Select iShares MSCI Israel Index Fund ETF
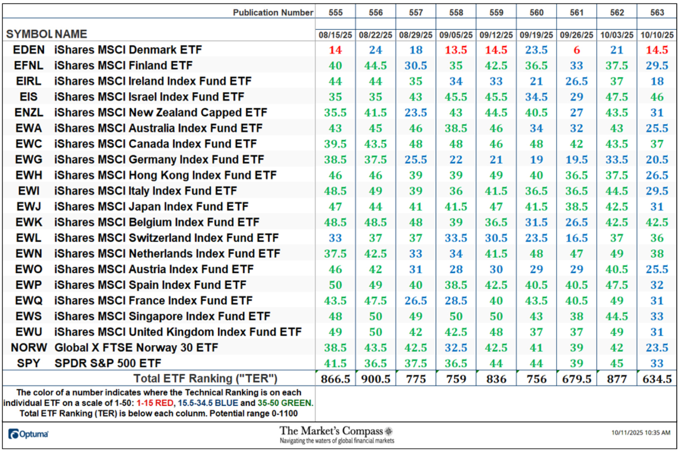This screenshot has height=450, width=679. 149,97
